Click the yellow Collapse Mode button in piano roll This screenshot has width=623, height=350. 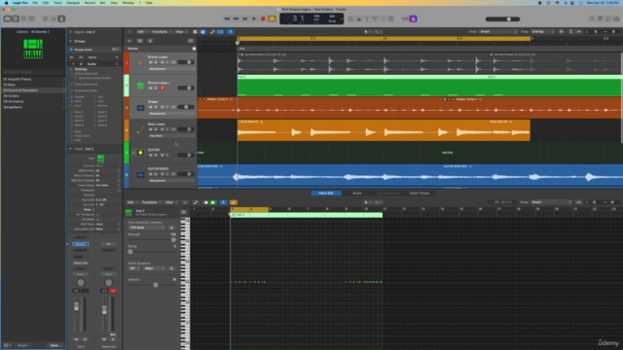pyautogui.click(x=234, y=202)
